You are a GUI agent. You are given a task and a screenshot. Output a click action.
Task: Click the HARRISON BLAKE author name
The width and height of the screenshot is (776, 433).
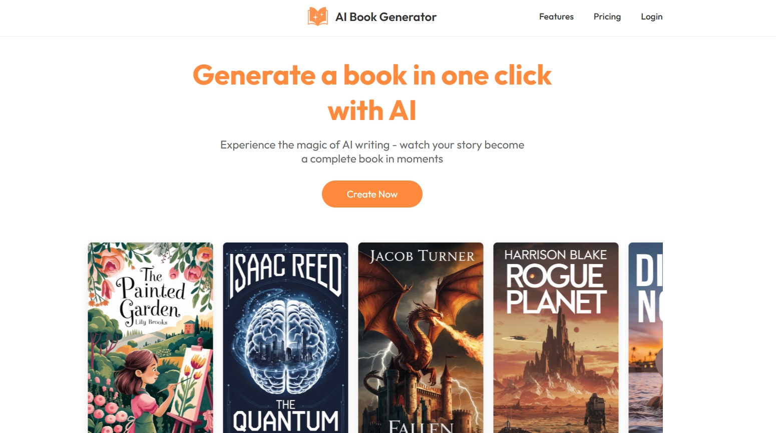pyautogui.click(x=556, y=255)
